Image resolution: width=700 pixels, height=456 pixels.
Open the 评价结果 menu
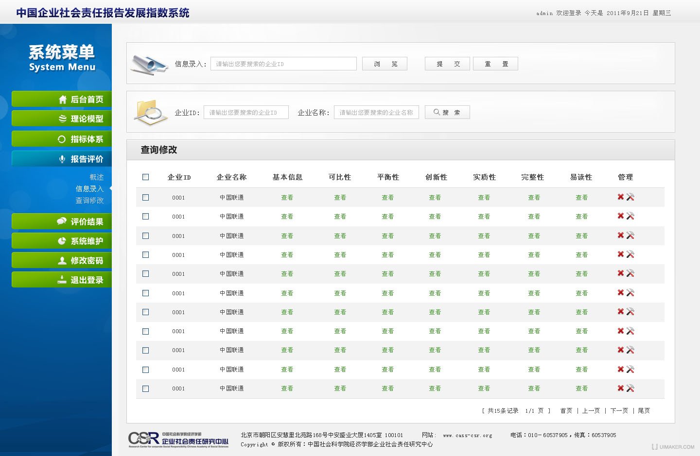click(x=62, y=221)
